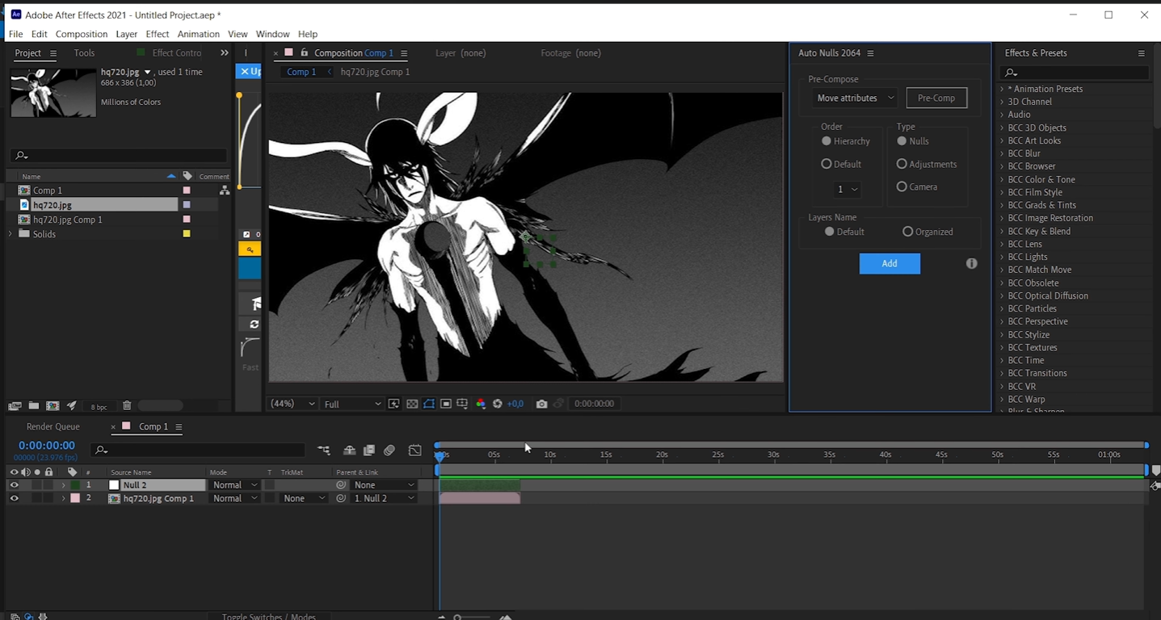The width and height of the screenshot is (1161, 620).
Task: Select the Adjustments type radio button
Action: coord(902,164)
